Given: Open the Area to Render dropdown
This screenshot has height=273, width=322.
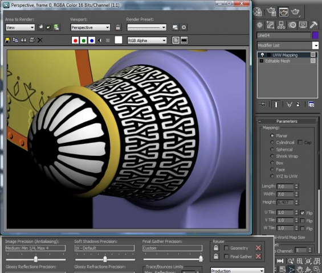Looking at the screenshot, I should [x=20, y=27].
